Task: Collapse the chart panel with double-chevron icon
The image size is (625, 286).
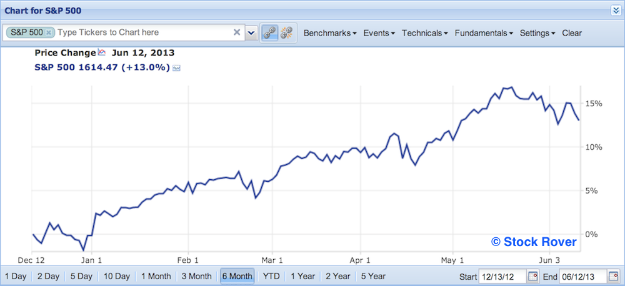Action: click(616, 11)
